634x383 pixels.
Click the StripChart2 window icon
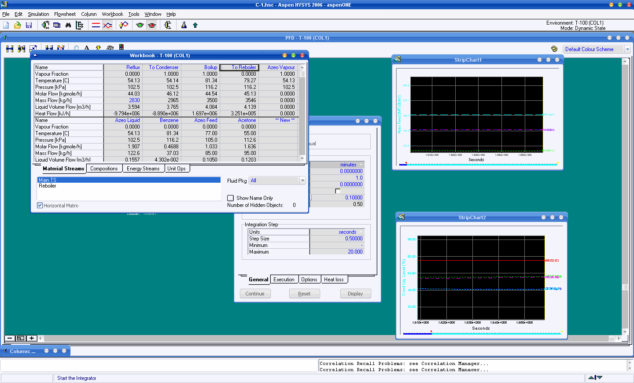click(401, 217)
